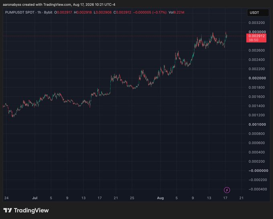Click the Jul label on the time axis
The image size is (273, 219).
pyautogui.click(x=35, y=198)
